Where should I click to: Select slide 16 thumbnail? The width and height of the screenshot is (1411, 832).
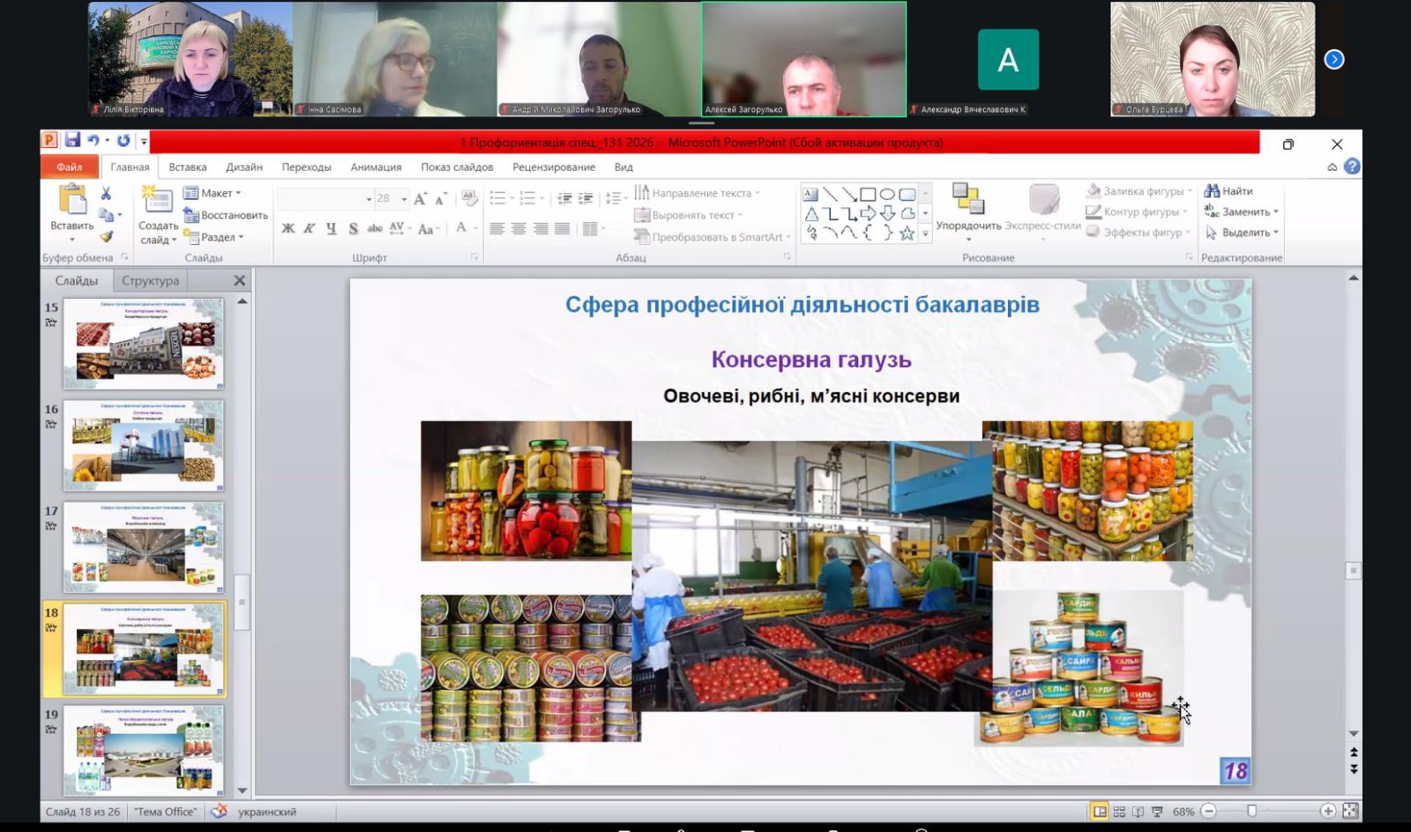click(x=144, y=445)
